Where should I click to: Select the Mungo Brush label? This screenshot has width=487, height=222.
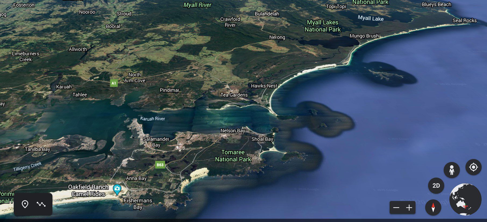click(x=364, y=36)
